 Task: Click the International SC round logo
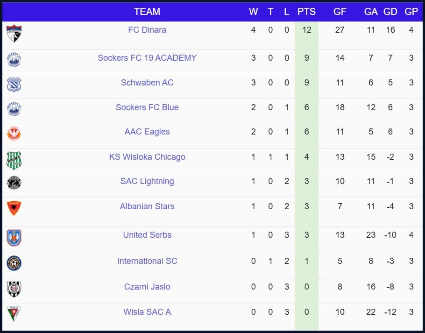[14, 263]
